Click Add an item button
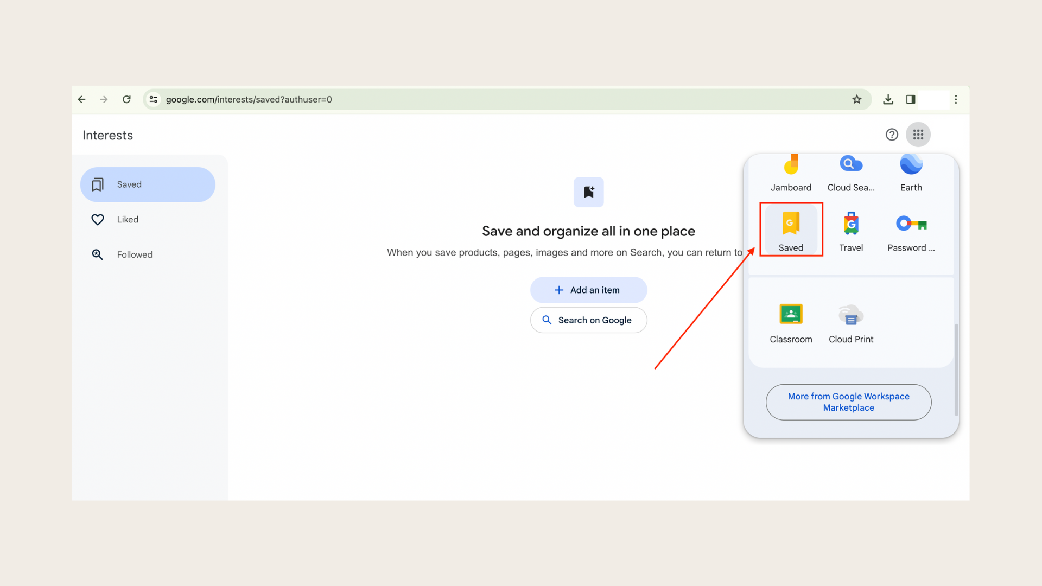This screenshot has width=1042, height=586. click(588, 290)
